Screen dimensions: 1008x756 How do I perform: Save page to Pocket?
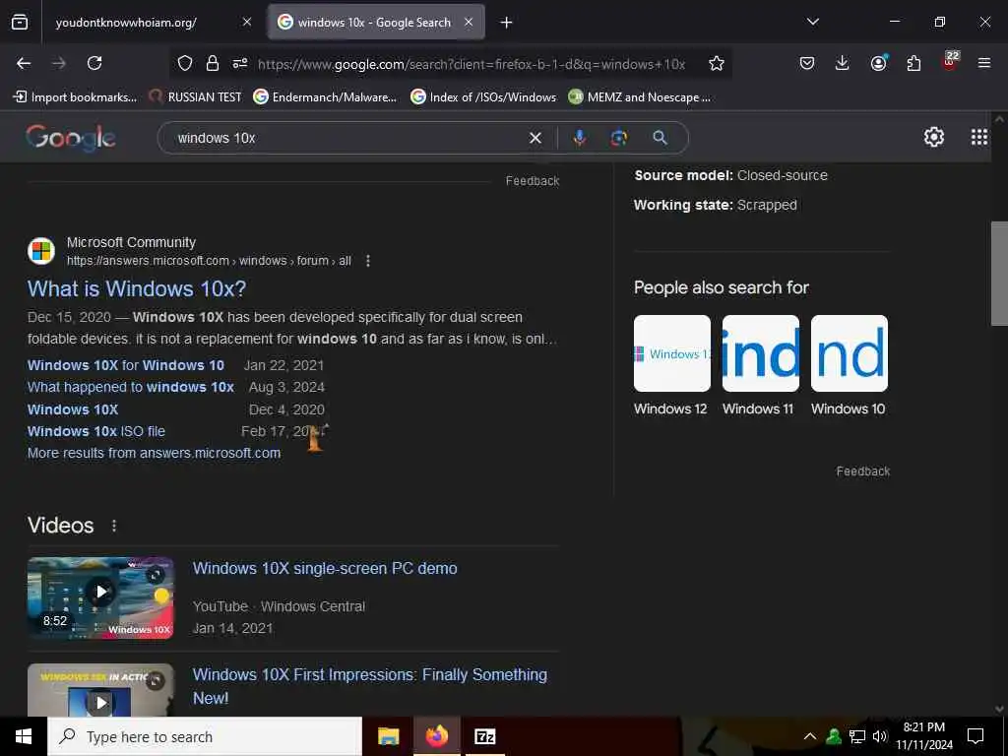(x=807, y=63)
